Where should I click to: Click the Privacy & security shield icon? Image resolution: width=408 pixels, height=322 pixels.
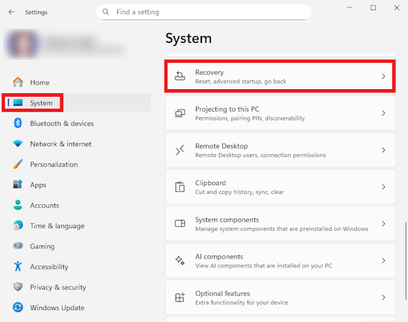pos(18,287)
